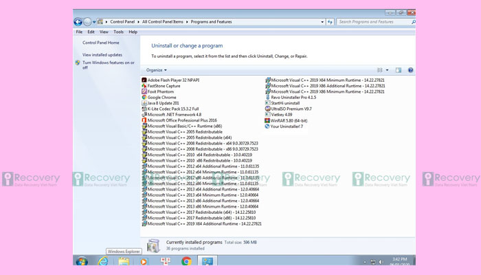This screenshot has width=481, height=275.
Task: Click the blue Help question icon
Action: coord(410,70)
